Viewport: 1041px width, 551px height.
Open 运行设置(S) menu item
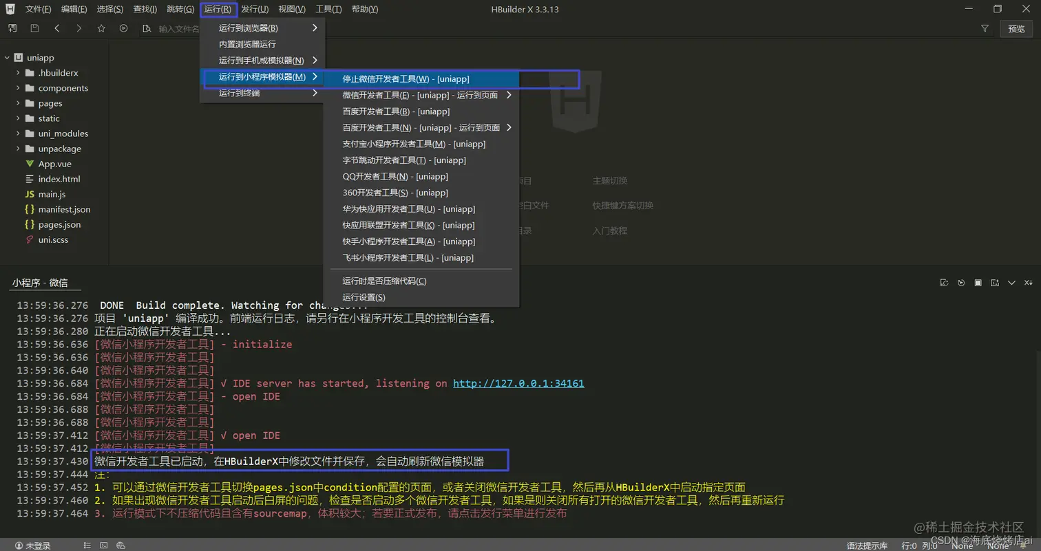421,297
